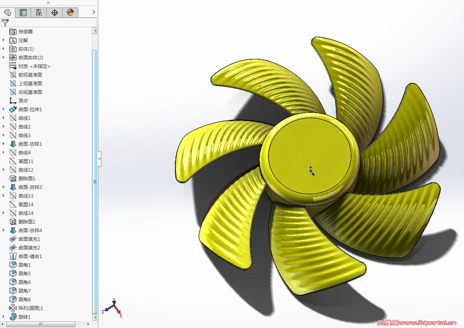Select the 曲线3 curve icon
The image size is (464, 328).
[13, 135]
